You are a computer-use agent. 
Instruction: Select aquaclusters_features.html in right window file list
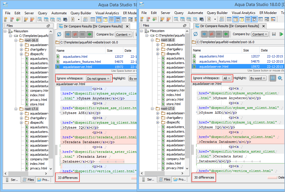218,61
